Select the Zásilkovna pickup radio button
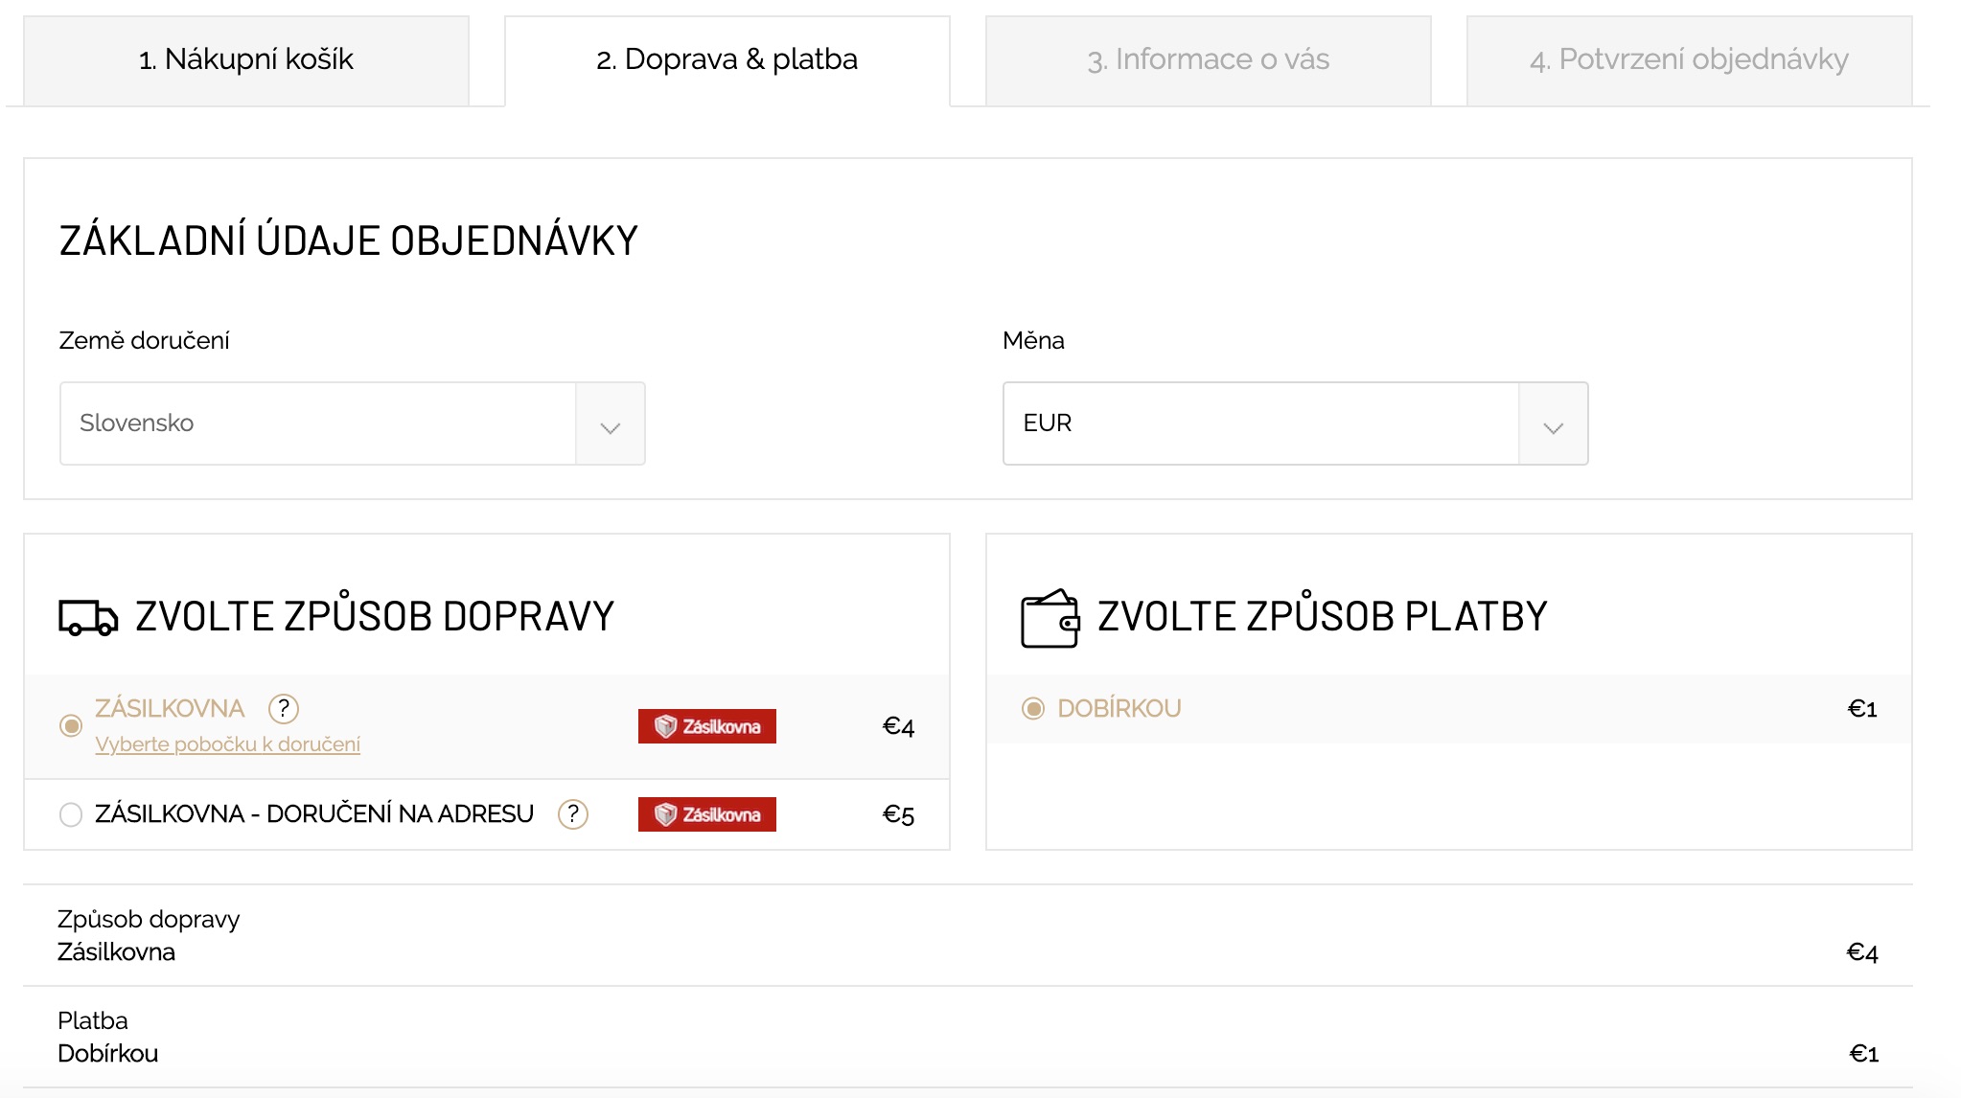Image resolution: width=1961 pixels, height=1098 pixels. pyautogui.click(x=71, y=726)
